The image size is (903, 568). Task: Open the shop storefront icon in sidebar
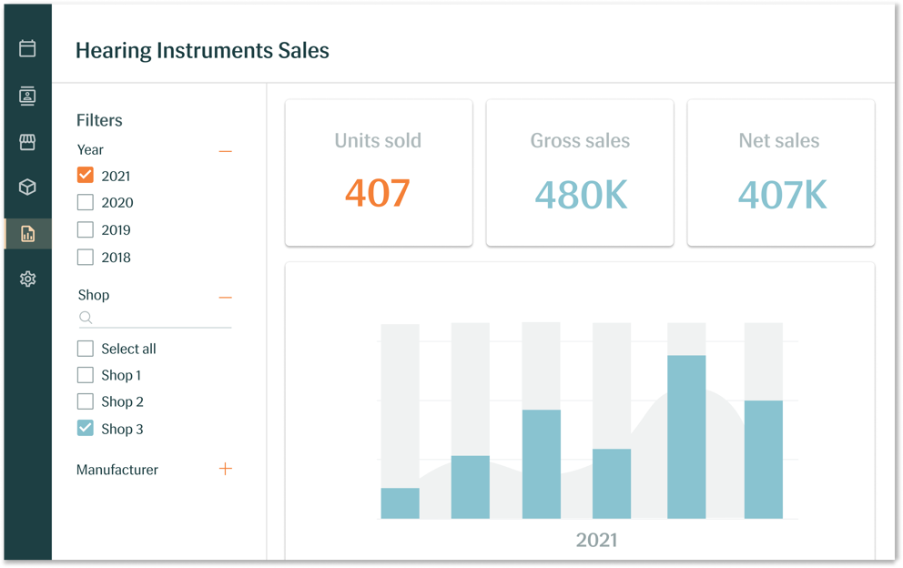click(x=27, y=142)
